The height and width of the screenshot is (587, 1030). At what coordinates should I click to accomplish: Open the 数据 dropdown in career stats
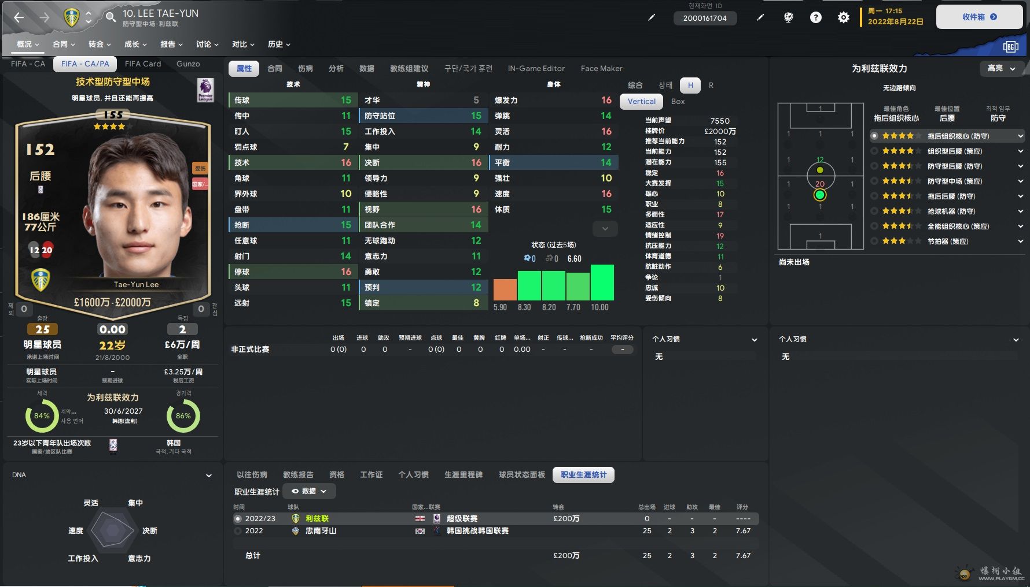(x=310, y=491)
